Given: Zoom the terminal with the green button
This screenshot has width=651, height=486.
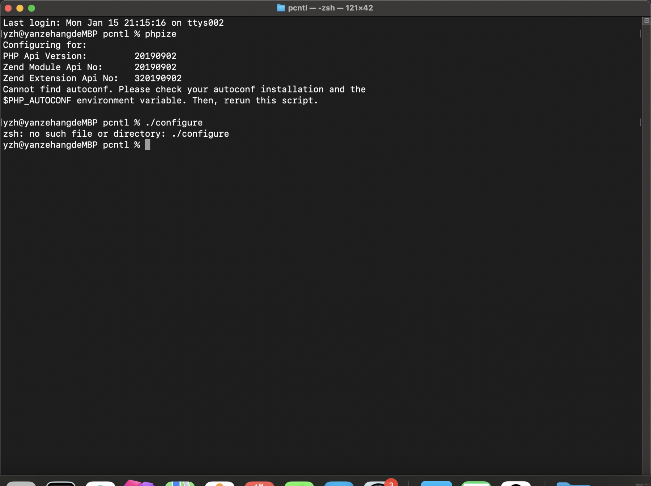Looking at the screenshot, I should point(31,8).
